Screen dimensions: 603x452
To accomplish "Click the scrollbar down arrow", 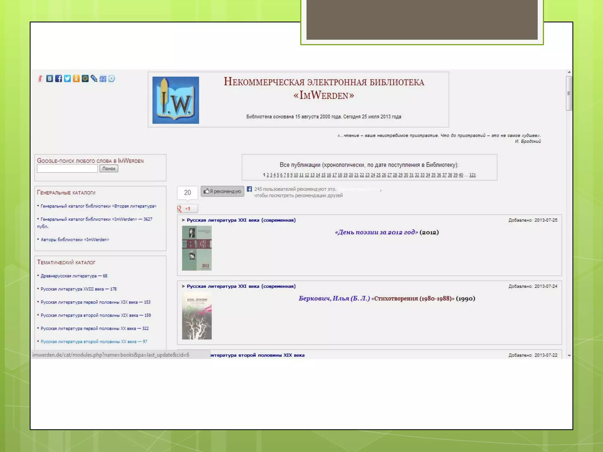I will click(x=569, y=355).
